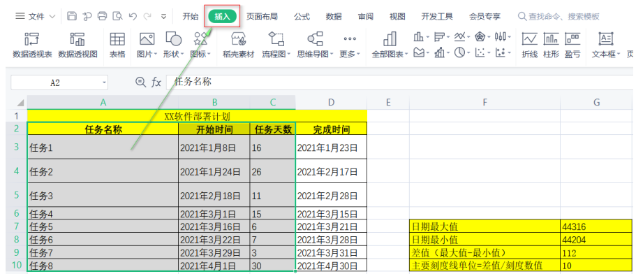Click the select-all corner triangle

[20, 103]
